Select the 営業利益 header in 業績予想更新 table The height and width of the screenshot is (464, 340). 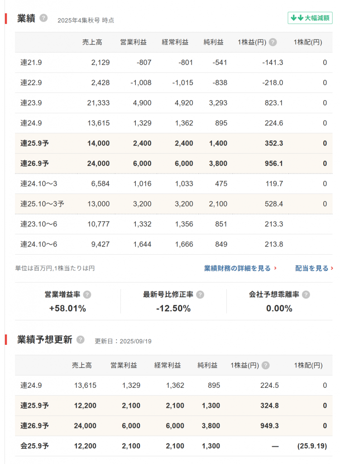[124, 365]
